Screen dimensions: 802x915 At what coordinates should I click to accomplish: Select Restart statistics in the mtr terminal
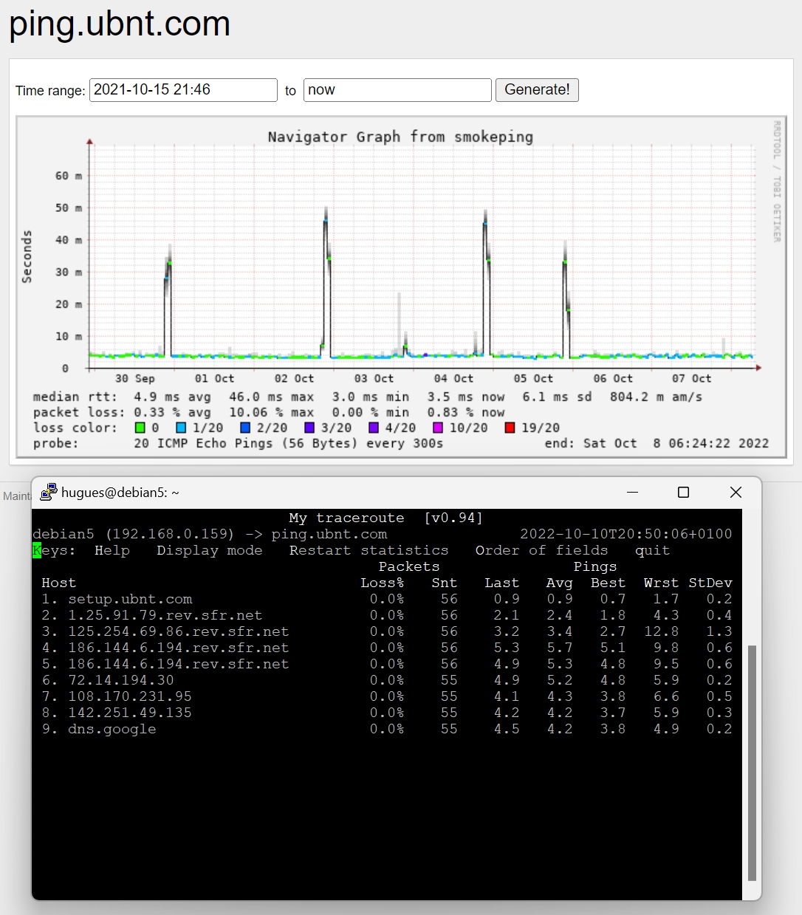[369, 550]
